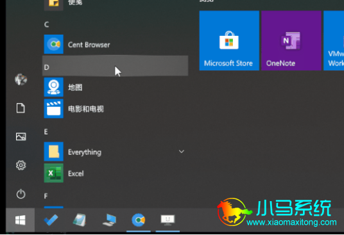The height and width of the screenshot is (235, 344).
Task: Open the Everything folder icon
Action: pyautogui.click(x=53, y=152)
